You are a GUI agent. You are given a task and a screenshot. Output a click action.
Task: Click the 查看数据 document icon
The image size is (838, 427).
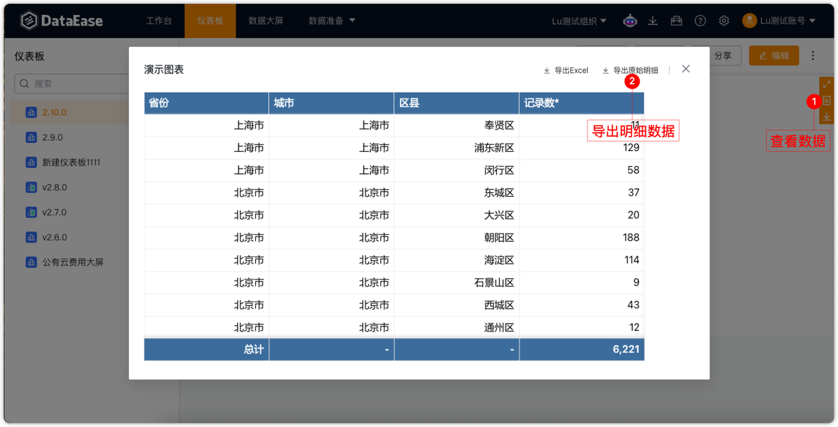826,101
